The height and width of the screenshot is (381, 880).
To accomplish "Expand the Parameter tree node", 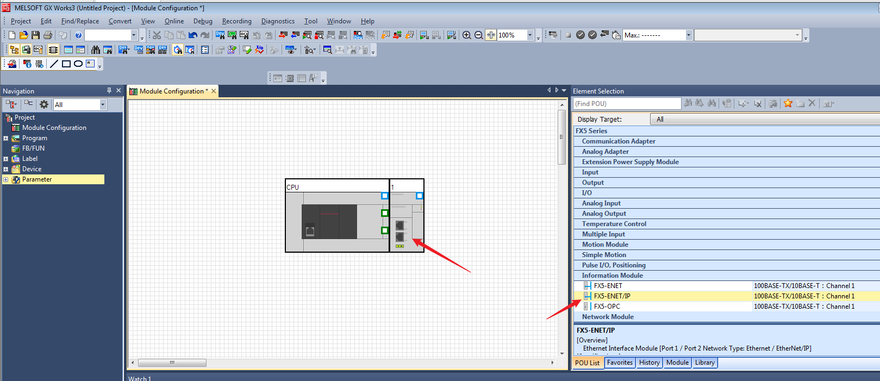I will tap(6, 179).
